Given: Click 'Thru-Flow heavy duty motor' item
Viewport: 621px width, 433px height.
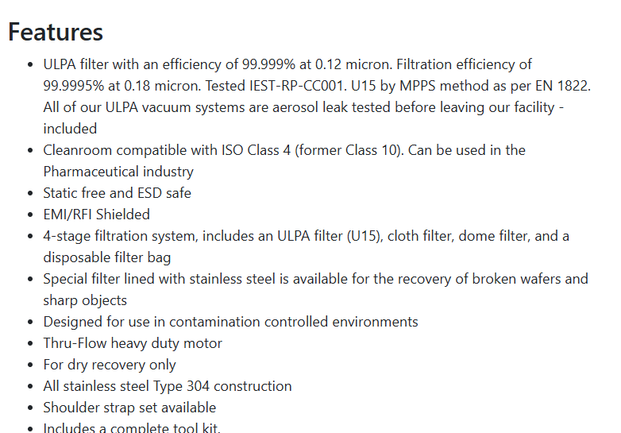Looking at the screenshot, I should click(x=133, y=343).
